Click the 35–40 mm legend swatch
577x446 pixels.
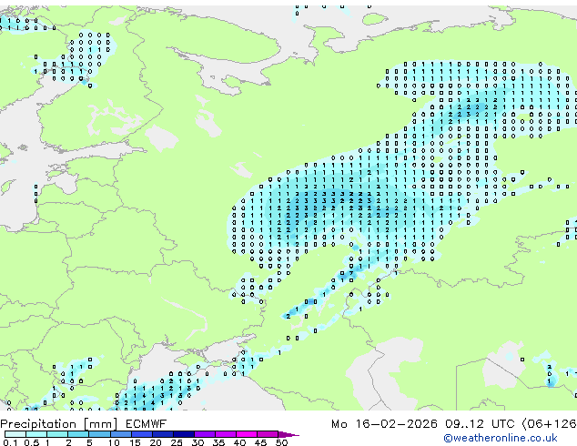click(x=225, y=434)
